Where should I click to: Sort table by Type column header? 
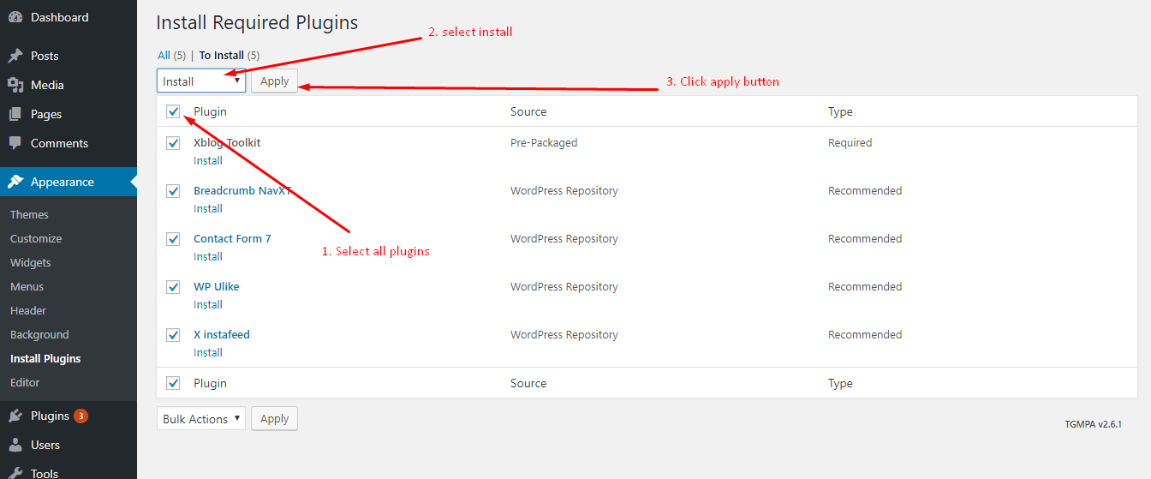[x=840, y=111]
